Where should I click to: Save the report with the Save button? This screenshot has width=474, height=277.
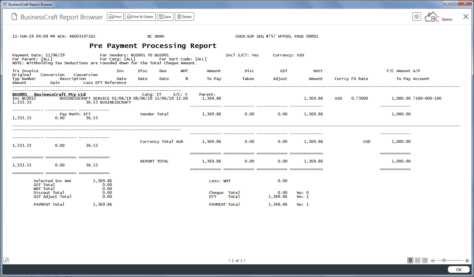165,17
